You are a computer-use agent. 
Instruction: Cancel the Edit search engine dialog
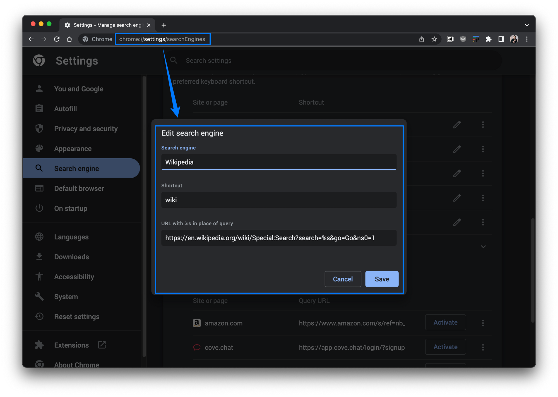pyautogui.click(x=343, y=279)
